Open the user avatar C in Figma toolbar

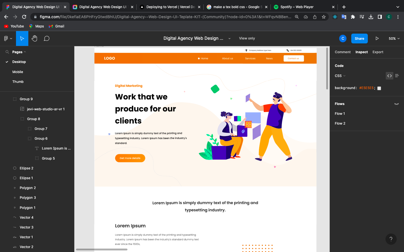pos(343,38)
